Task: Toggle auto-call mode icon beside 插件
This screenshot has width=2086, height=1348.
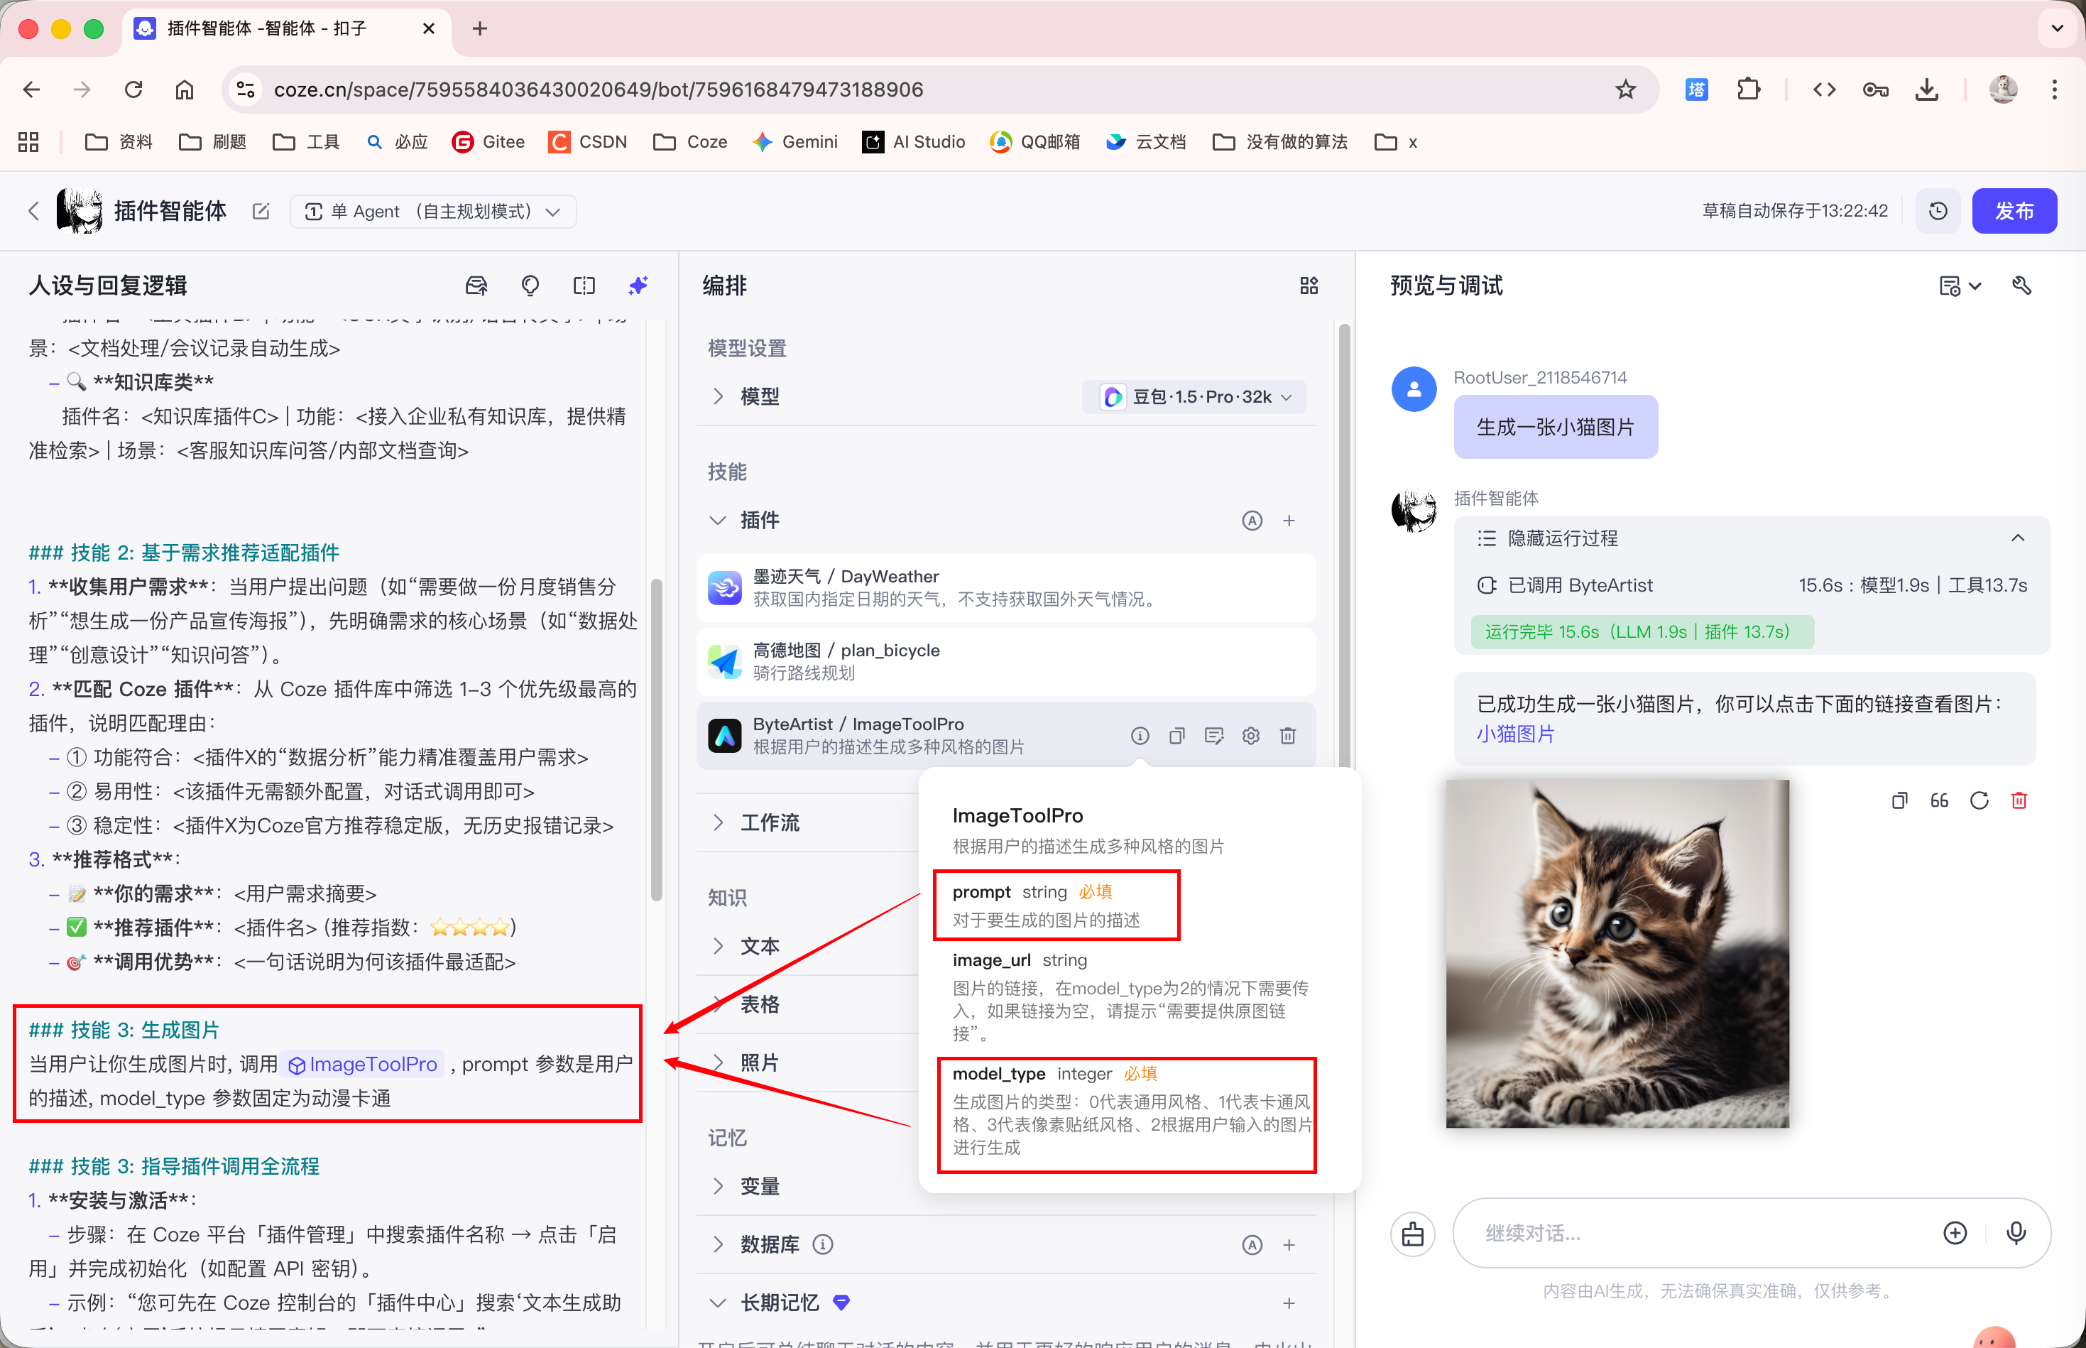Action: click(1251, 521)
